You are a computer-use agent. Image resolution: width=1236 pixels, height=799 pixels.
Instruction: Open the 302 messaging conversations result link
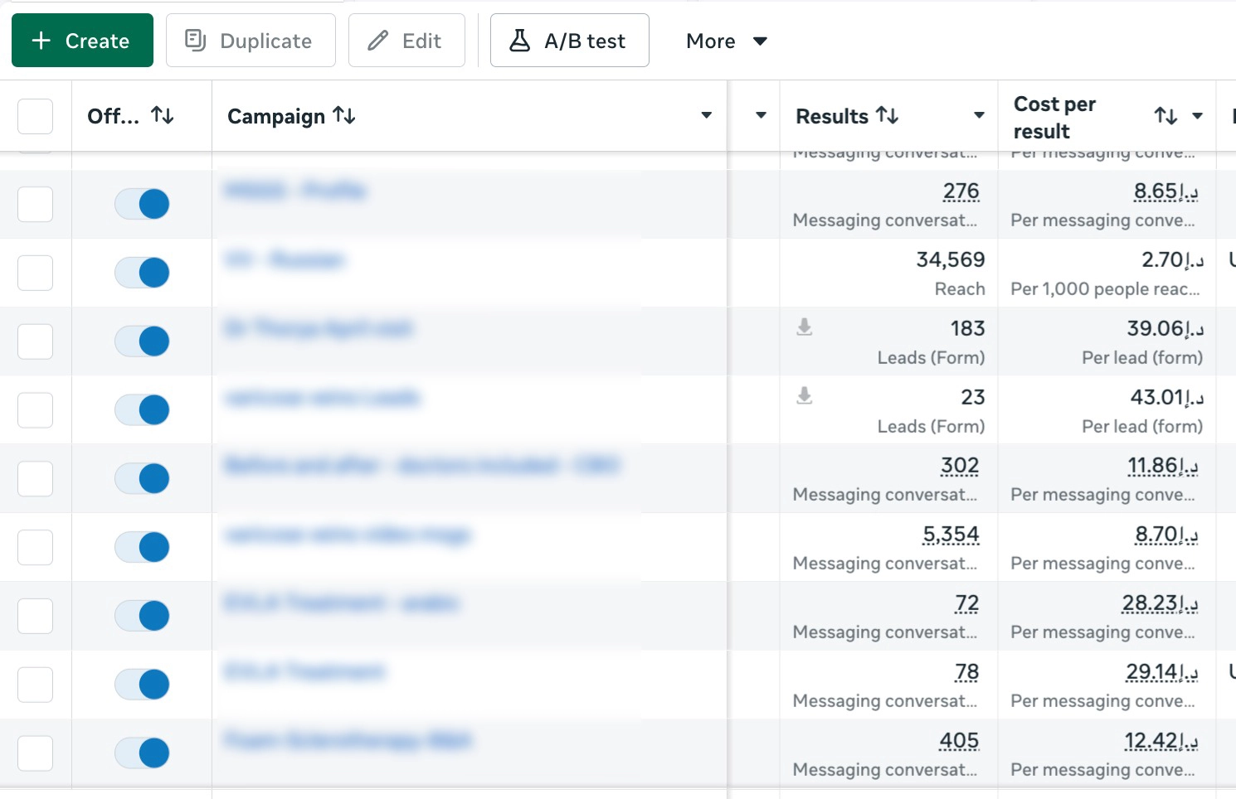coord(960,467)
